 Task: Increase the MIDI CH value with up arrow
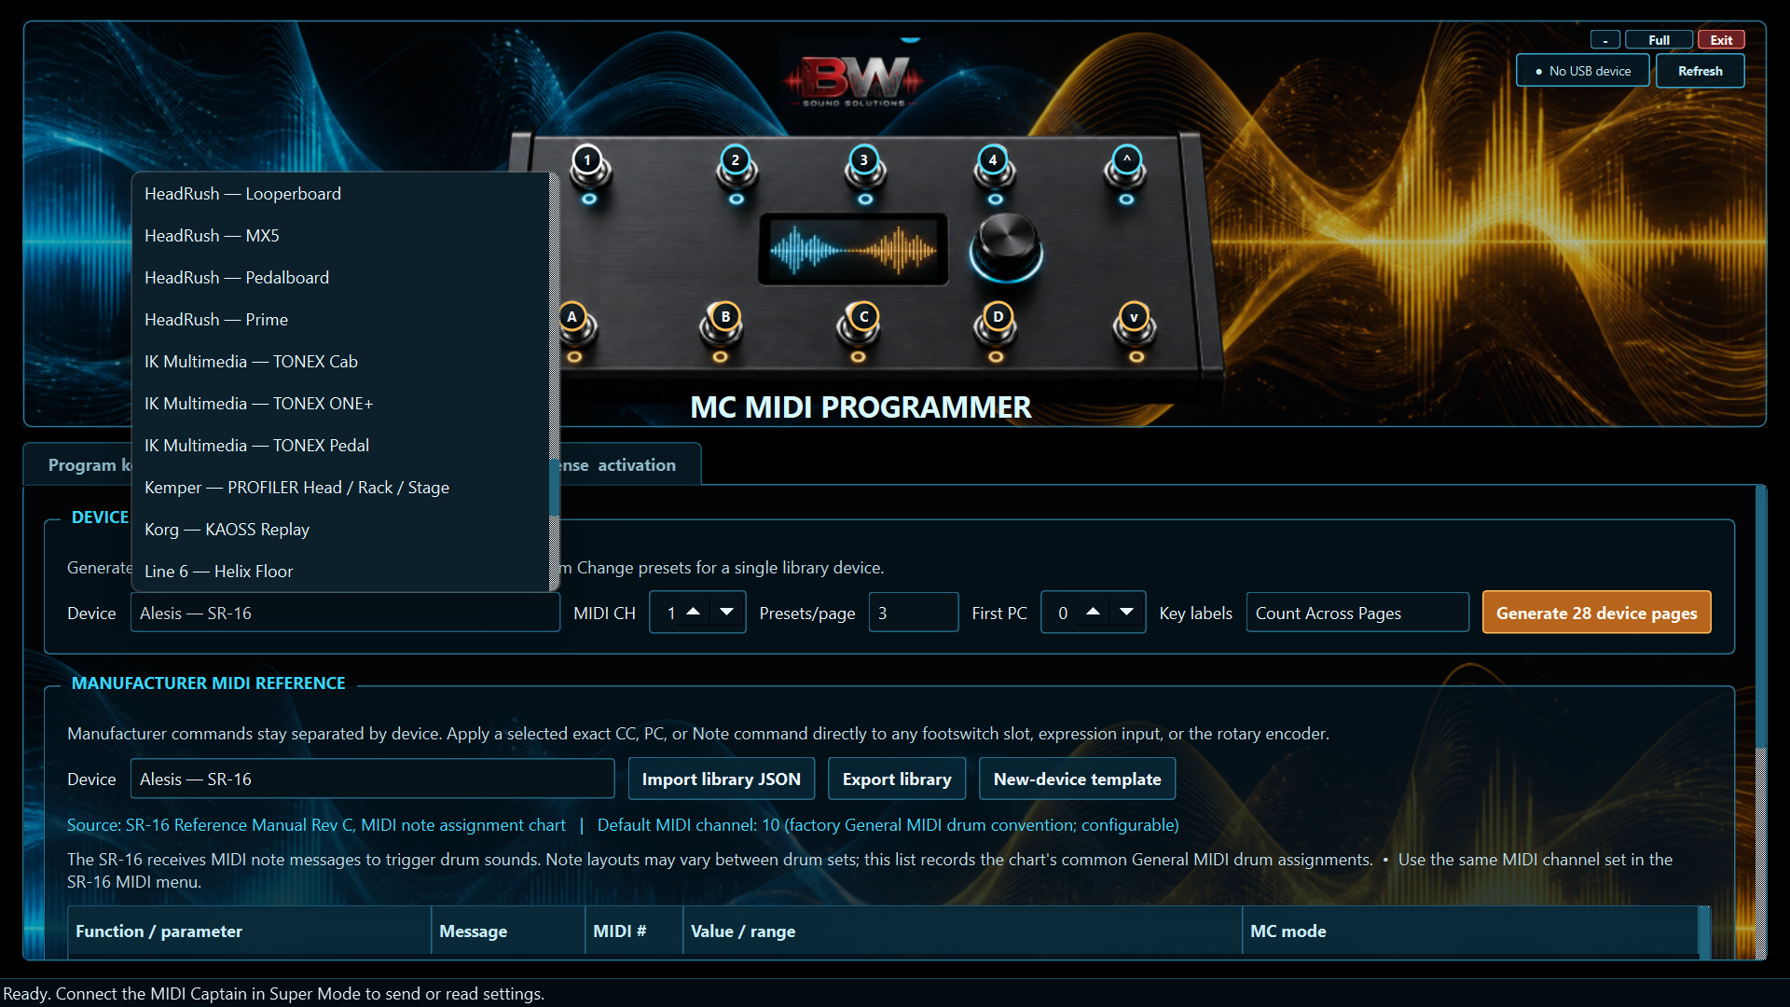coord(693,612)
